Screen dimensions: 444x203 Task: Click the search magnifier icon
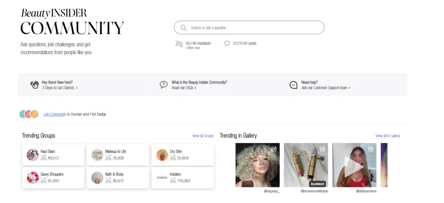coord(183,28)
